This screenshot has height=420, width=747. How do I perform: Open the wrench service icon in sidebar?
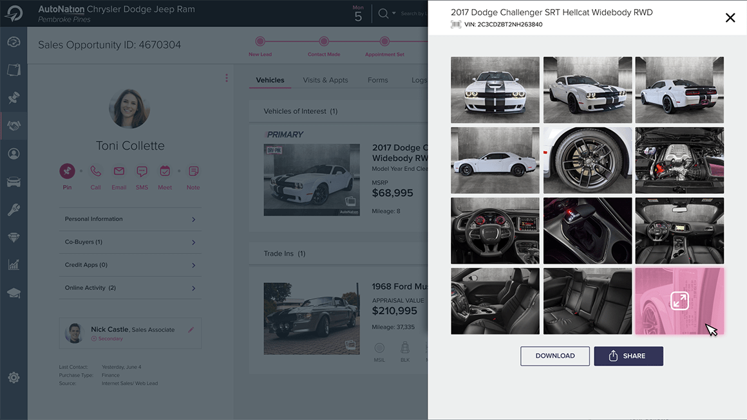click(x=14, y=209)
